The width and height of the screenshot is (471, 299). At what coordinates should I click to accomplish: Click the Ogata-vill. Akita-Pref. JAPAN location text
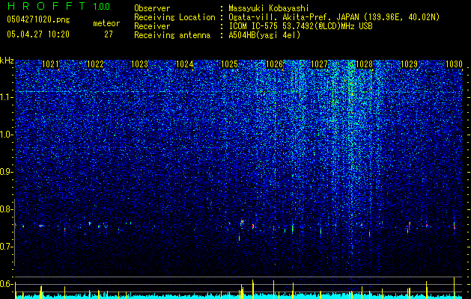click(x=334, y=17)
